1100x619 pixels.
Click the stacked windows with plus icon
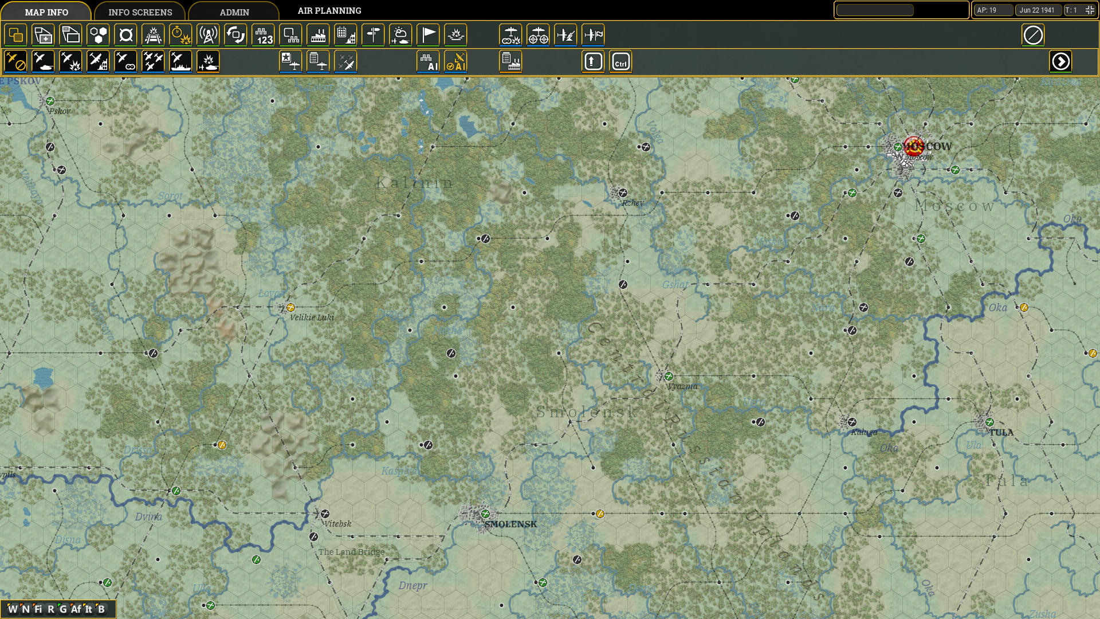(x=43, y=35)
